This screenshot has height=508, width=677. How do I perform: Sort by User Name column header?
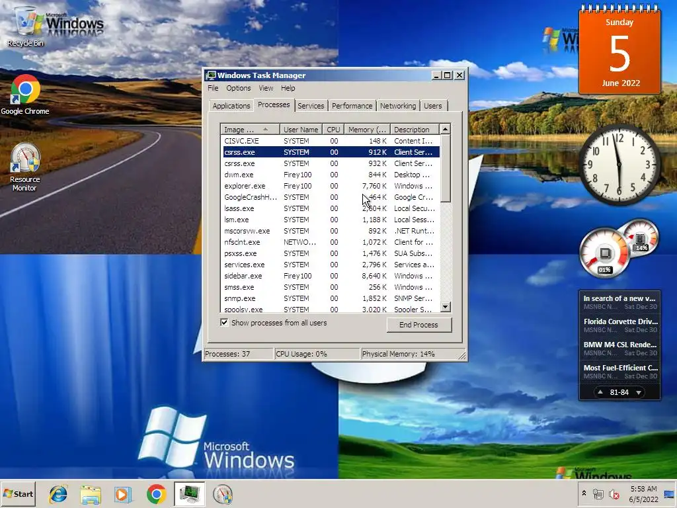click(301, 130)
